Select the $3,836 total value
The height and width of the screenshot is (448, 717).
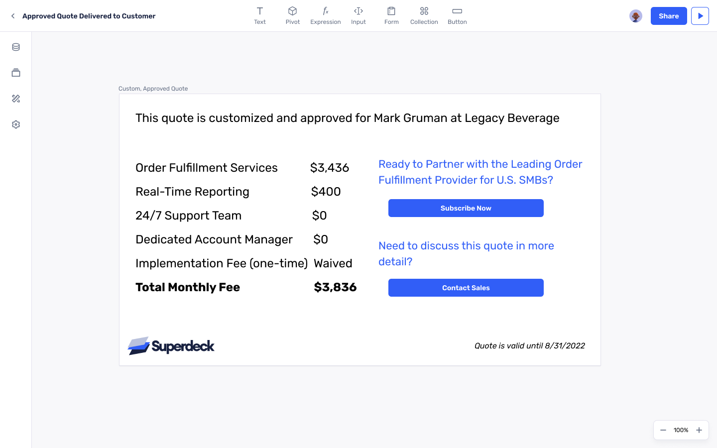tap(335, 287)
